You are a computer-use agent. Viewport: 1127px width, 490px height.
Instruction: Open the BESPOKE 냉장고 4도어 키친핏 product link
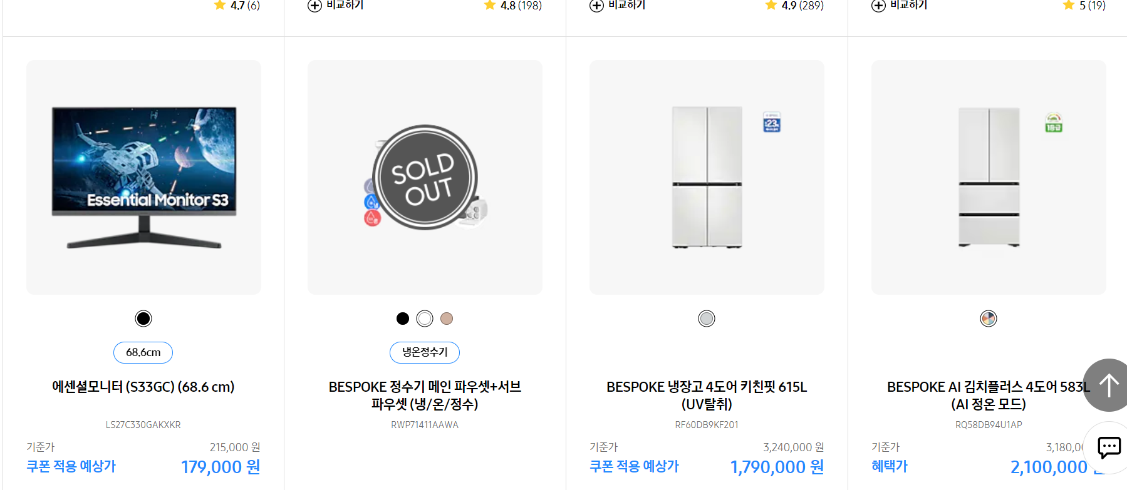click(x=706, y=396)
